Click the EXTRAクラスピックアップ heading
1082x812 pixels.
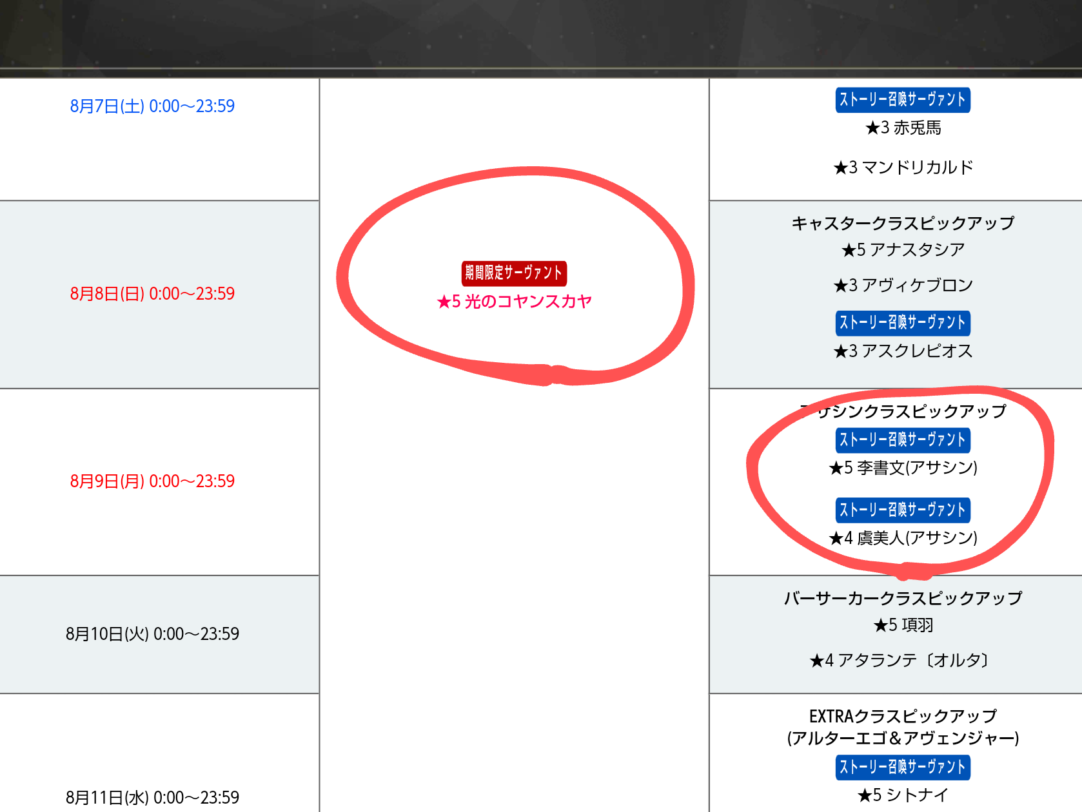[x=903, y=717]
